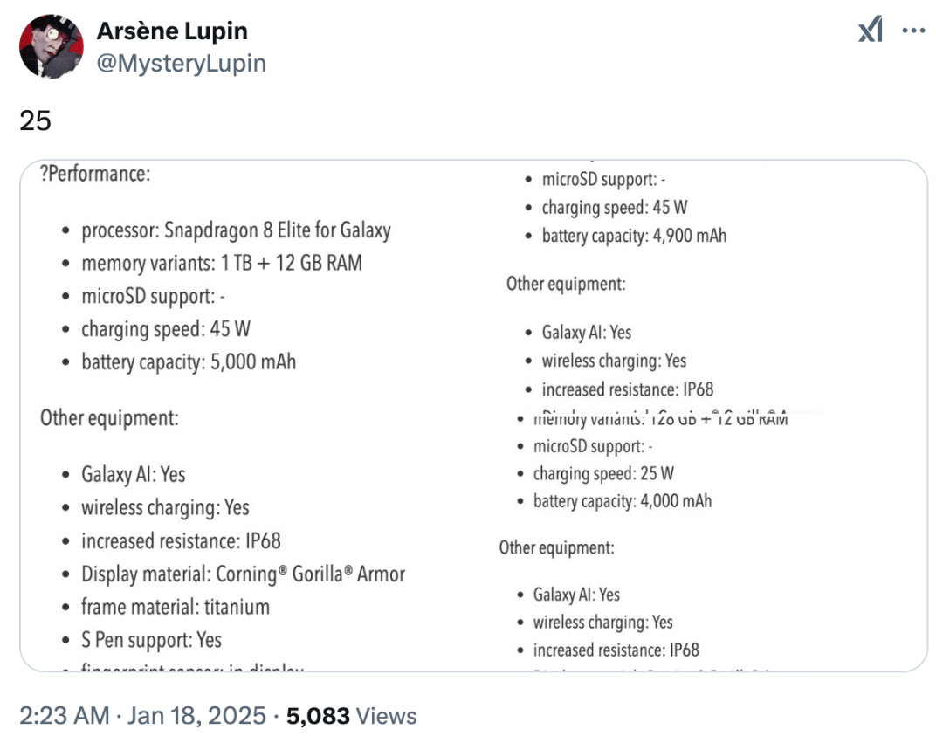Click the charging speed: 25 W line
943x736 pixels.
(x=603, y=474)
